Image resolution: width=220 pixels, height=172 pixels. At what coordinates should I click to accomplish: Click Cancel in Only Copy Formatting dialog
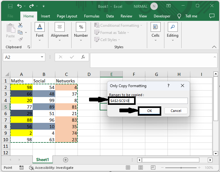tap(176, 111)
